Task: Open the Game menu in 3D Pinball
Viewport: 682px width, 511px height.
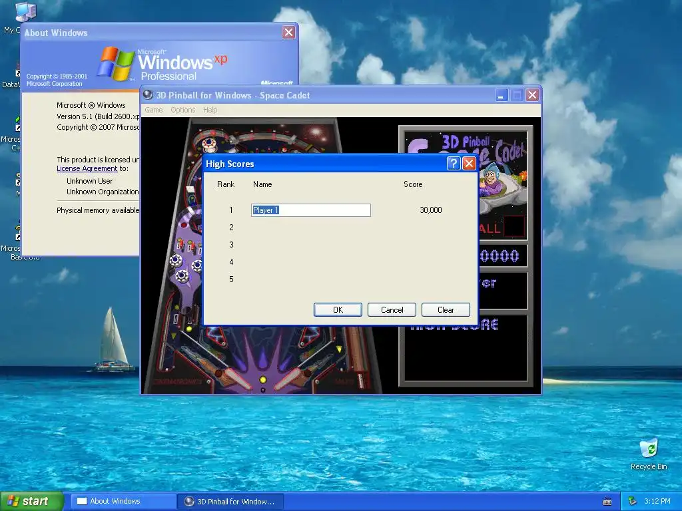Action: point(154,110)
